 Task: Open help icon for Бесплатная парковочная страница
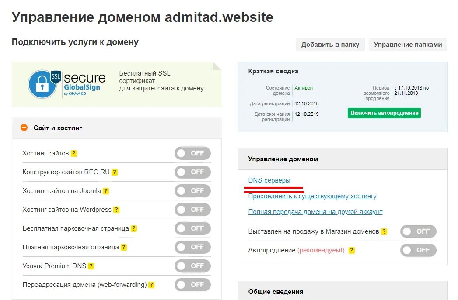pyautogui.click(x=134, y=228)
